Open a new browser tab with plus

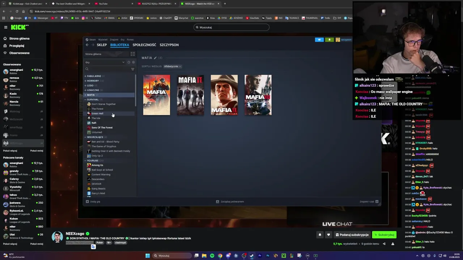click(x=225, y=4)
